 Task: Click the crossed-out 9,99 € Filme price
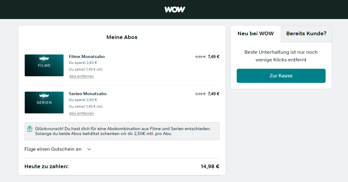[x=201, y=57]
